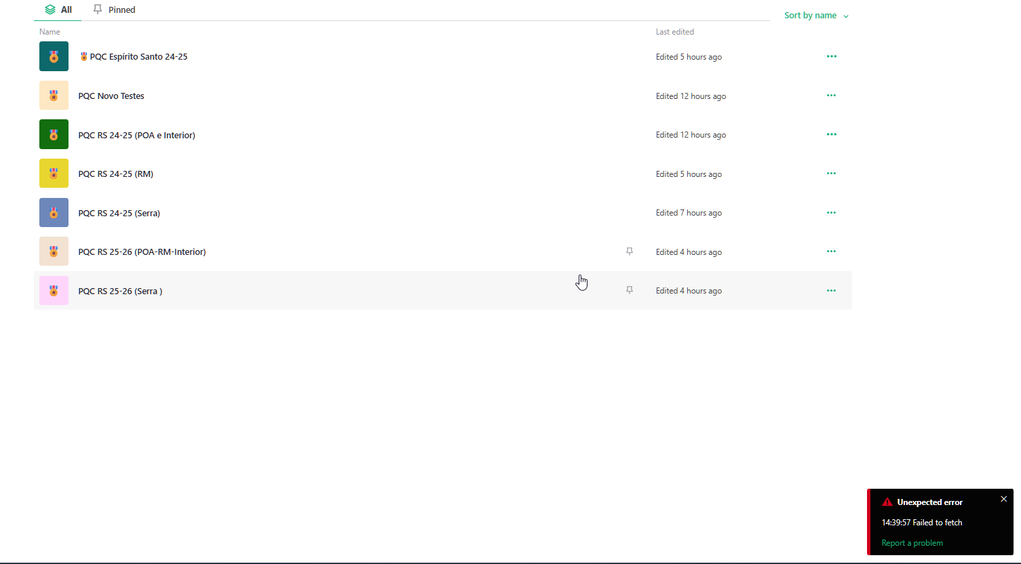Click the Report a problem link

tap(912, 543)
